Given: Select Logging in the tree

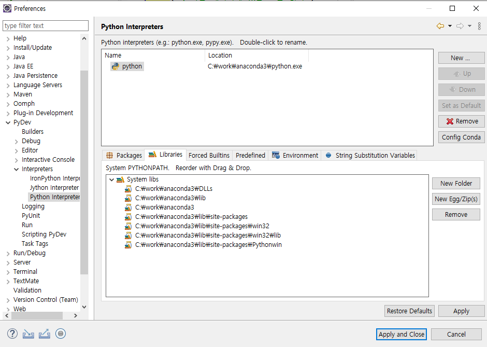Looking at the screenshot, I should click(x=33, y=206).
